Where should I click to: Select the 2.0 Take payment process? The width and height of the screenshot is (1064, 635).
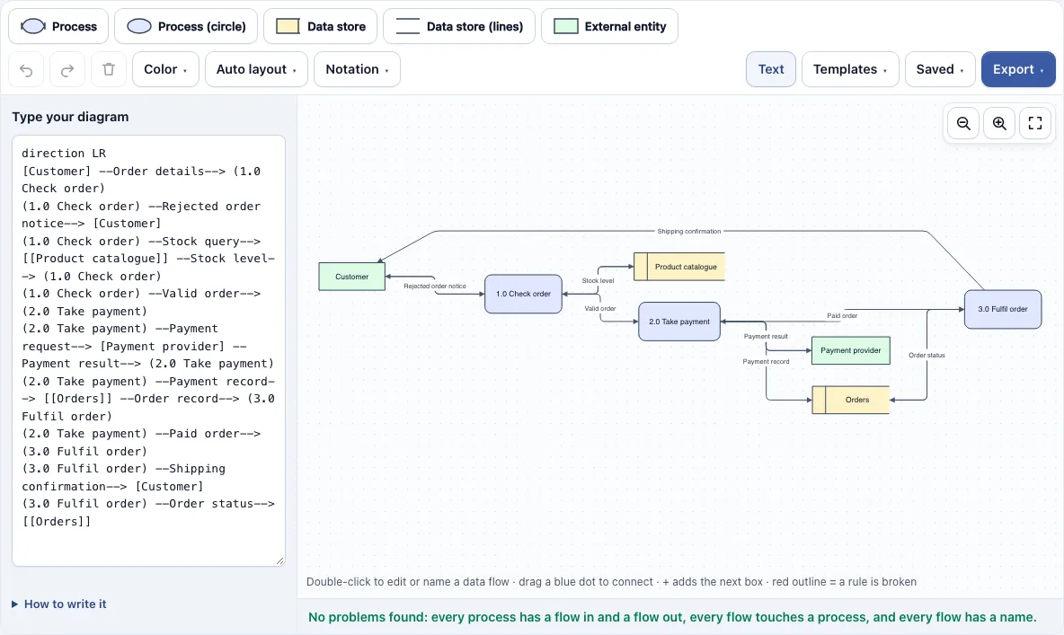click(x=679, y=322)
